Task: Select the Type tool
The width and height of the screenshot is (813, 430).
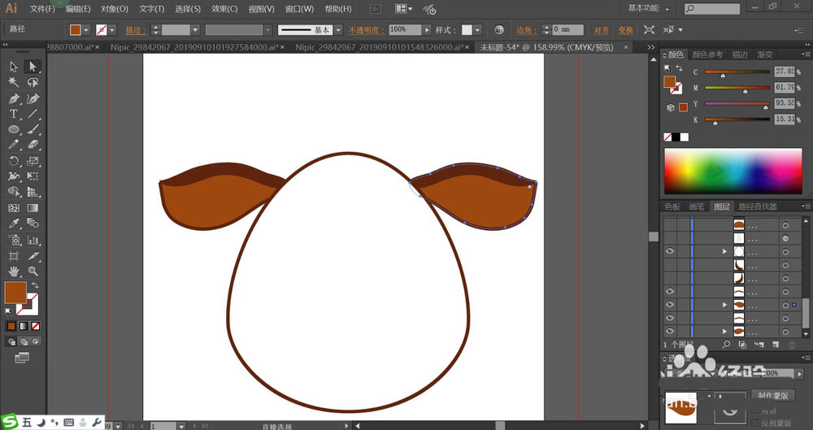Action: (x=14, y=114)
